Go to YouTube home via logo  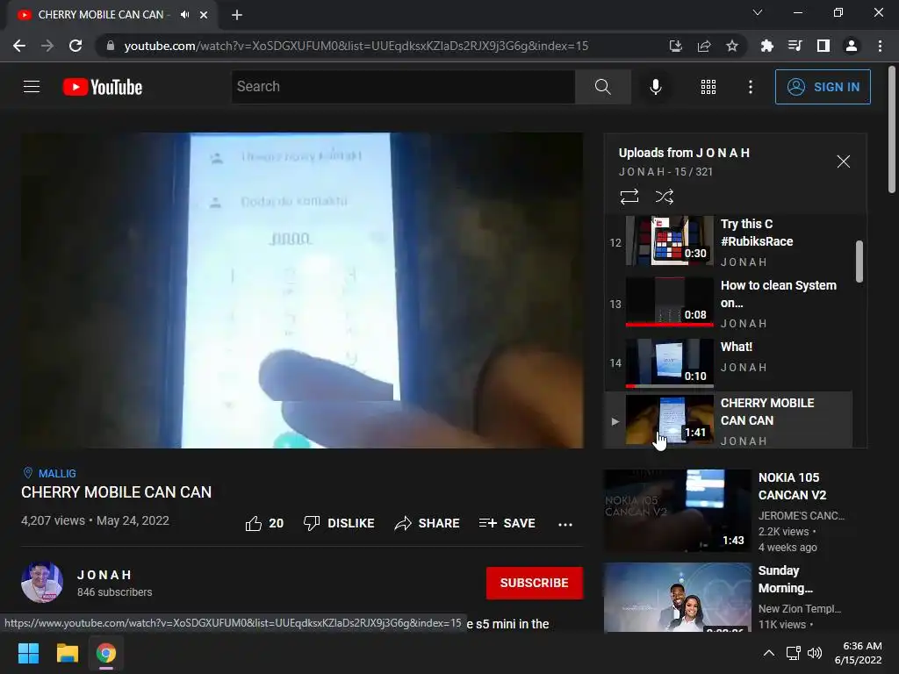103,87
